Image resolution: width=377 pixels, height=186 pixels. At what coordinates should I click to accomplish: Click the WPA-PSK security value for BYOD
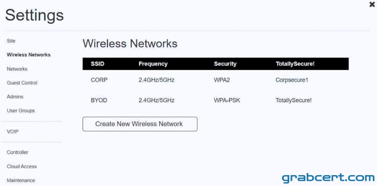click(227, 100)
